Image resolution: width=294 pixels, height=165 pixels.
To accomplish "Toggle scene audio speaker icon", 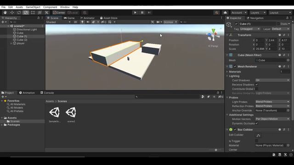I will (x=88, y=22).
